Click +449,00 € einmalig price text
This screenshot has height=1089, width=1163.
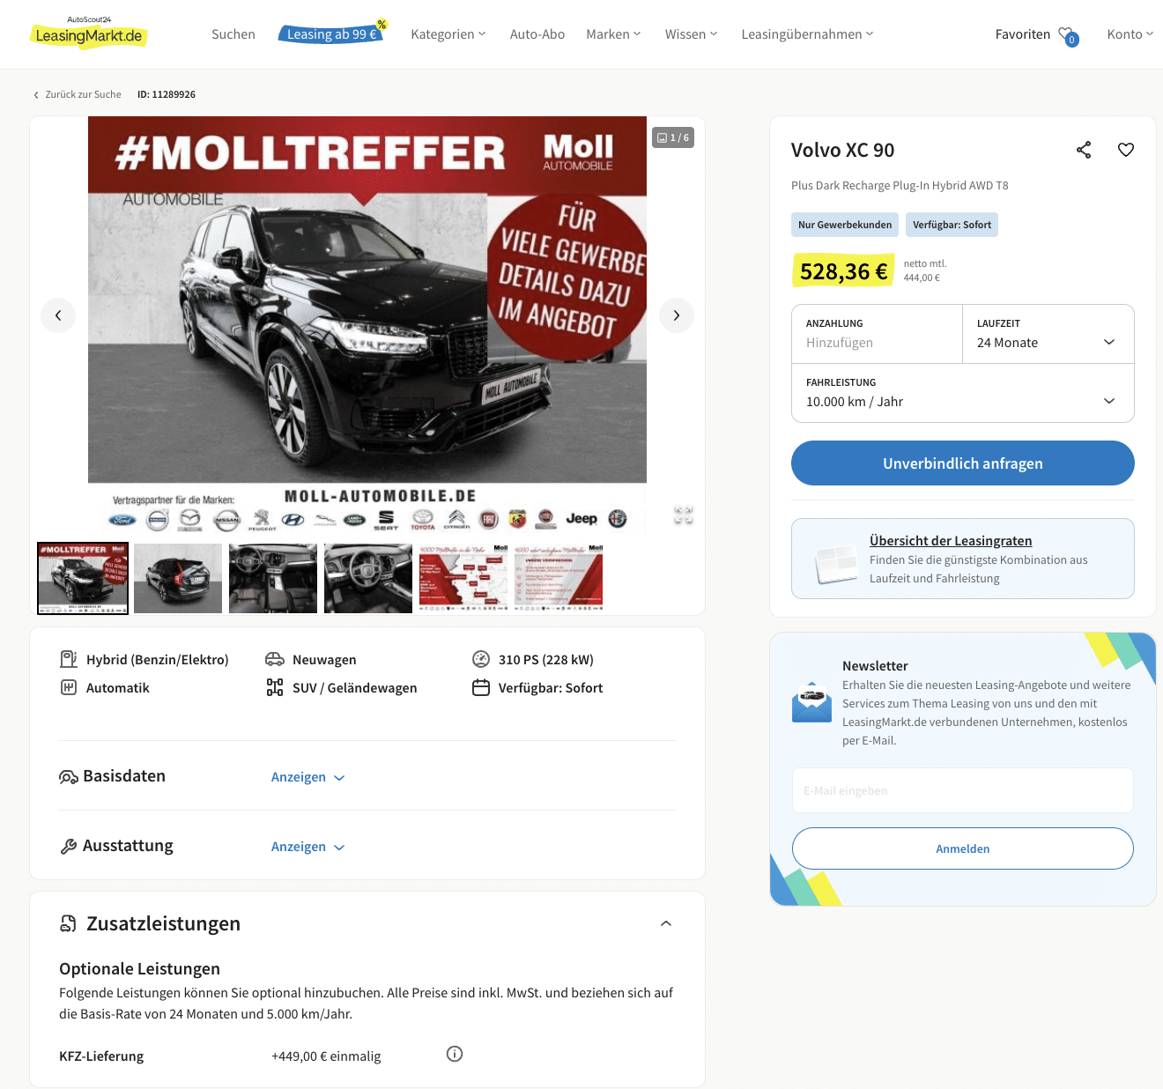(x=326, y=1056)
